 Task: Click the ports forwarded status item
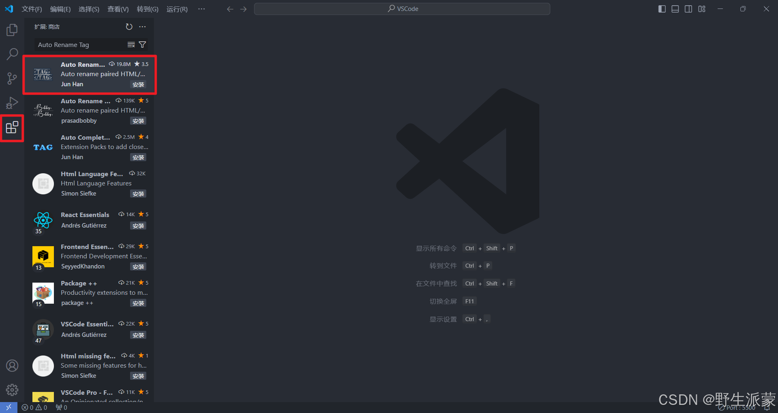pyautogui.click(x=62, y=407)
